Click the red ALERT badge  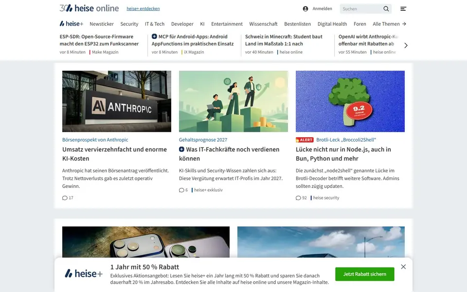[305, 140]
